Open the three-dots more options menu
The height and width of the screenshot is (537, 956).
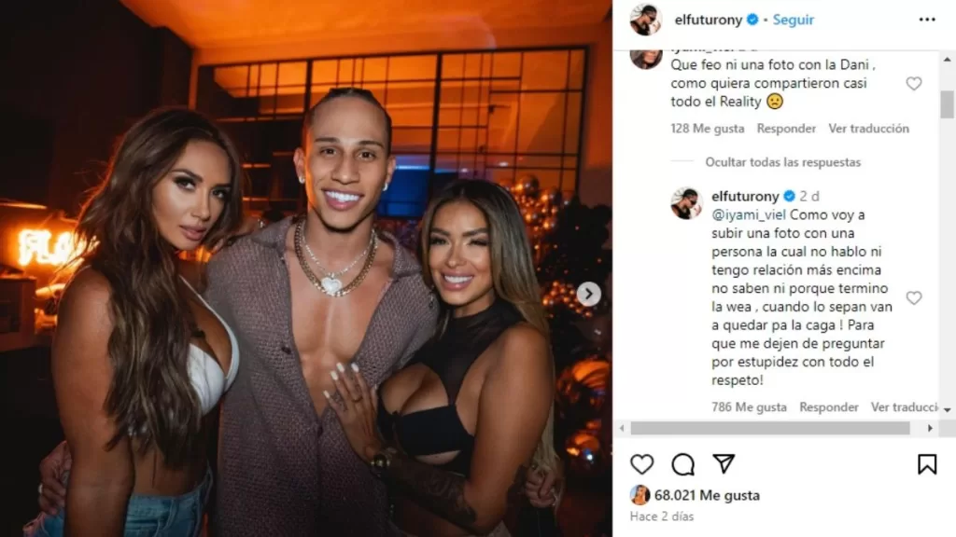pos(927,21)
